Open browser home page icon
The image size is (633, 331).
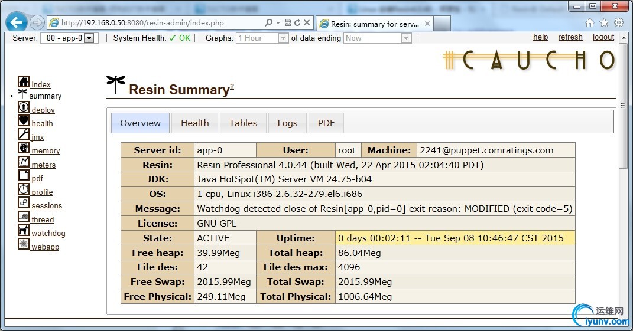[590, 22]
